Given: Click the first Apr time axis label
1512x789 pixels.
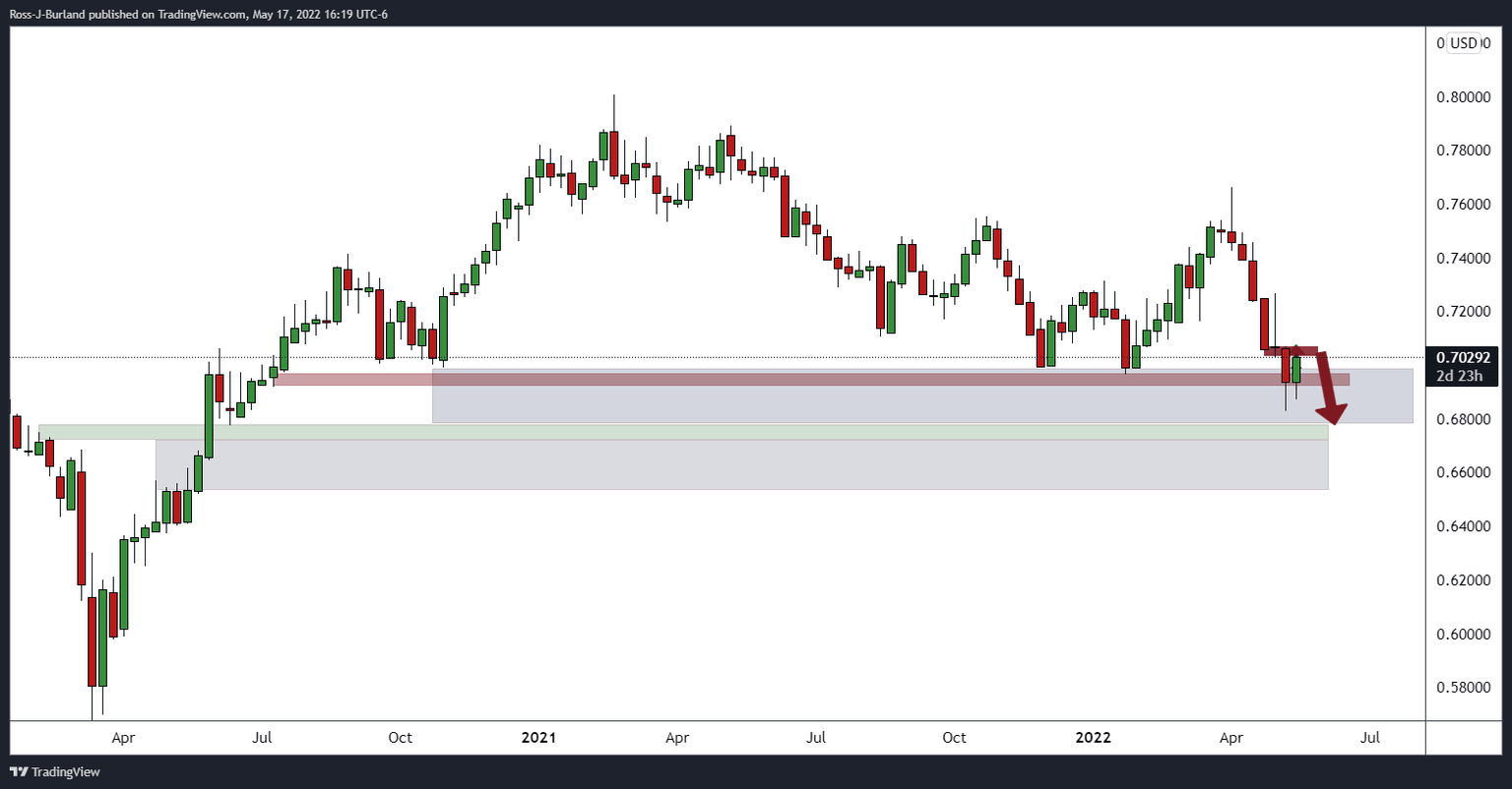Looking at the screenshot, I should [x=123, y=737].
